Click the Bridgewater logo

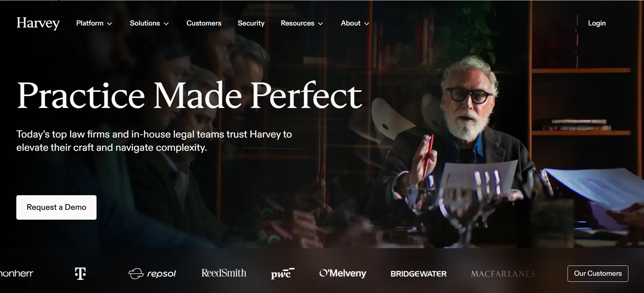point(418,274)
